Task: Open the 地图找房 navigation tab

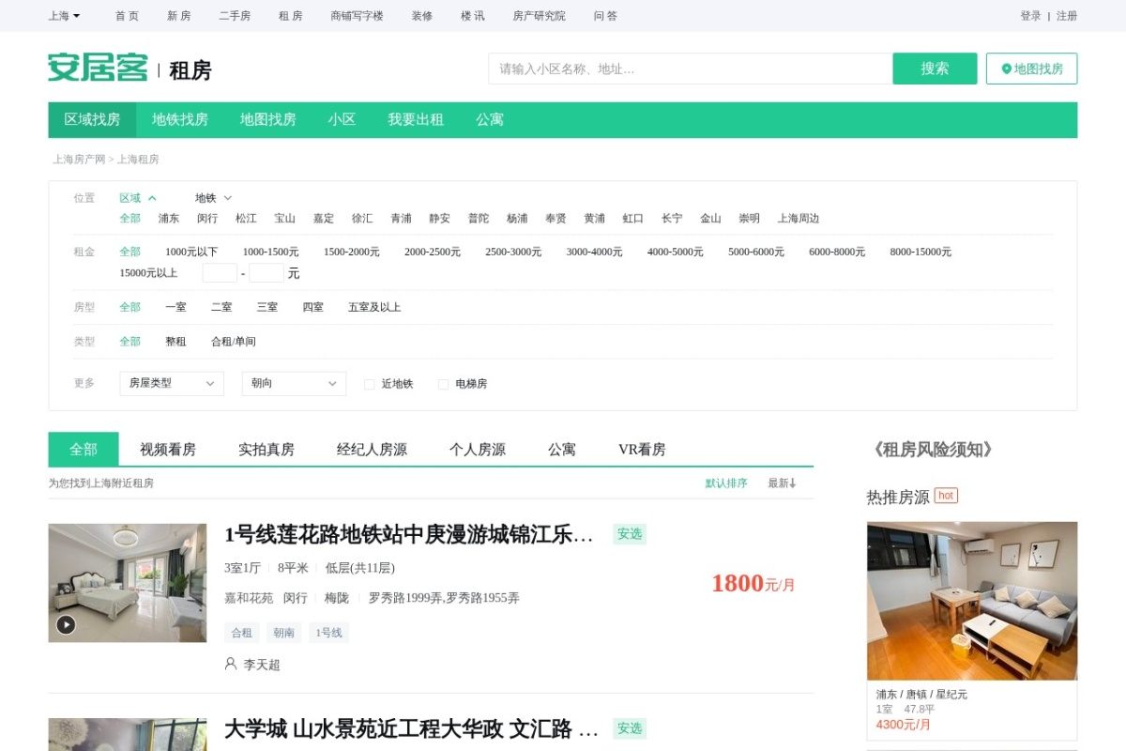Action: point(267,119)
